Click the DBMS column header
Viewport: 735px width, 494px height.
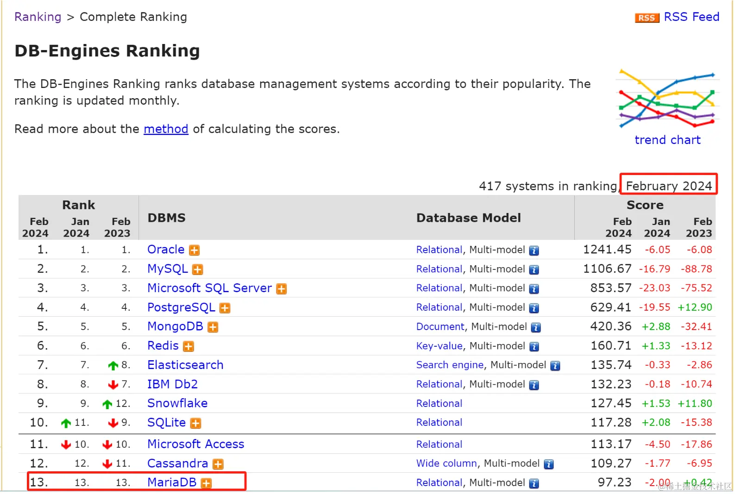coord(167,218)
